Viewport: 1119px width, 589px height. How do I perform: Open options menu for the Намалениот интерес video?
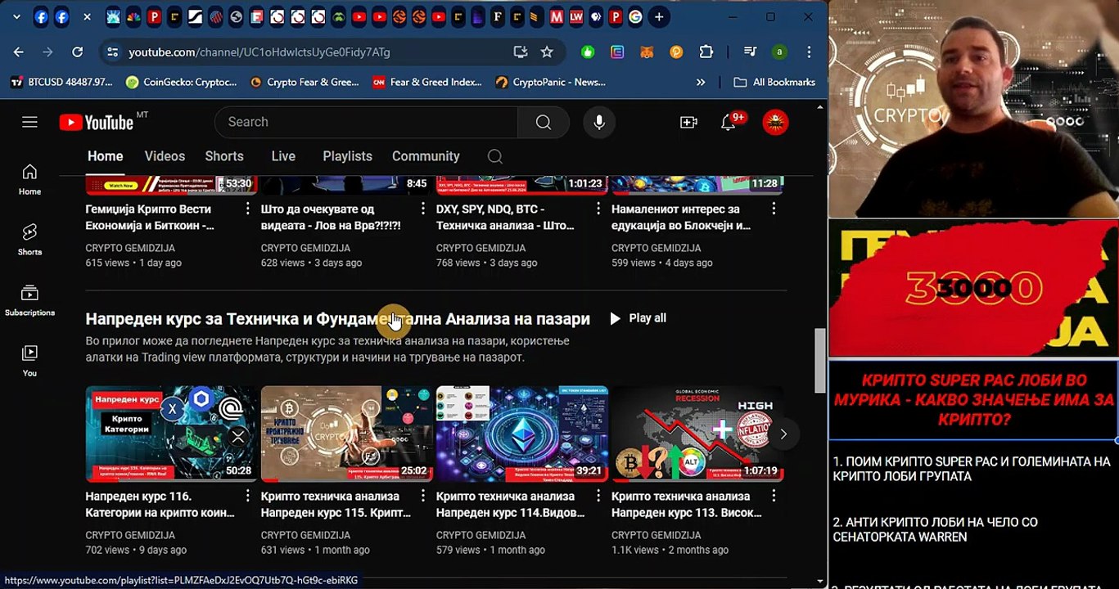click(773, 209)
